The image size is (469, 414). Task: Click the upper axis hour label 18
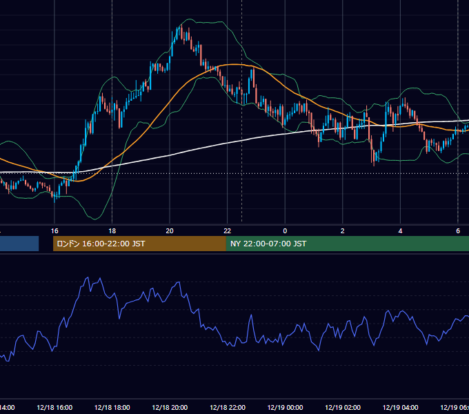point(112,231)
